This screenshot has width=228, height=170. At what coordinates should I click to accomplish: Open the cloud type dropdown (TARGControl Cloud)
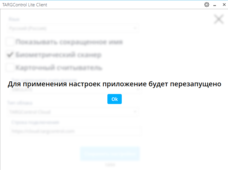pos(73,112)
